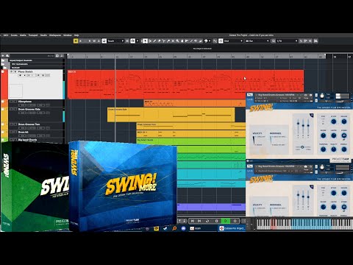Select the yellow Drum Grooves Ride event
Image resolution: width=353 pixels, height=265 pixels.
(x=171, y=115)
